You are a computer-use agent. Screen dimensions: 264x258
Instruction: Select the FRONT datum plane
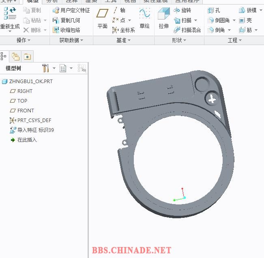coord(22,111)
